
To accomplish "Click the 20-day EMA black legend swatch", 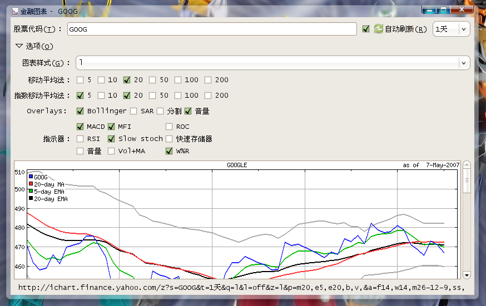I will (31, 198).
